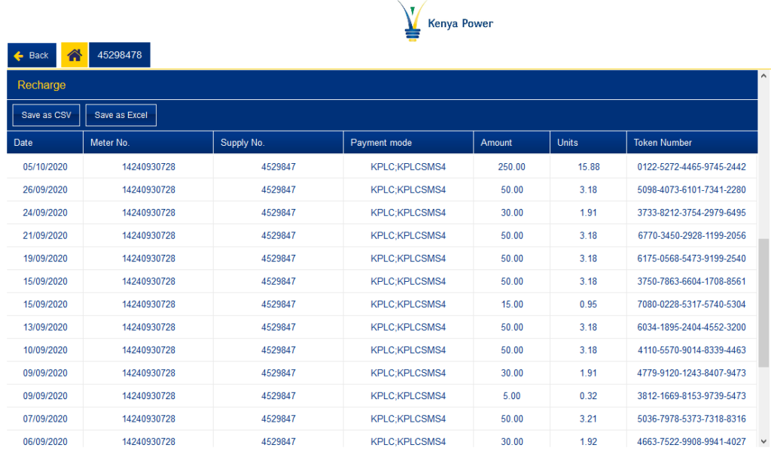Select the supply number in the 07/09/2020 row
Viewport: 771px width, 454px height.
(x=279, y=419)
